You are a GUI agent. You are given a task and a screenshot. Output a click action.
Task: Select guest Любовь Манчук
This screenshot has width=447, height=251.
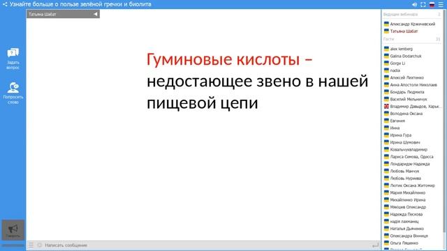pos(404,171)
